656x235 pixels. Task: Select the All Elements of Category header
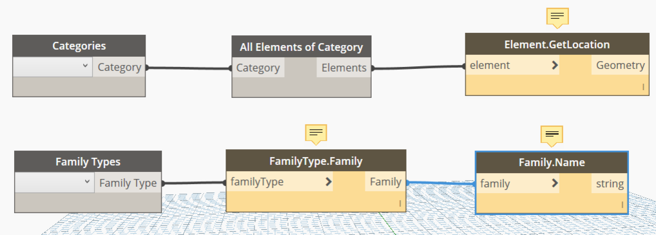(x=301, y=47)
